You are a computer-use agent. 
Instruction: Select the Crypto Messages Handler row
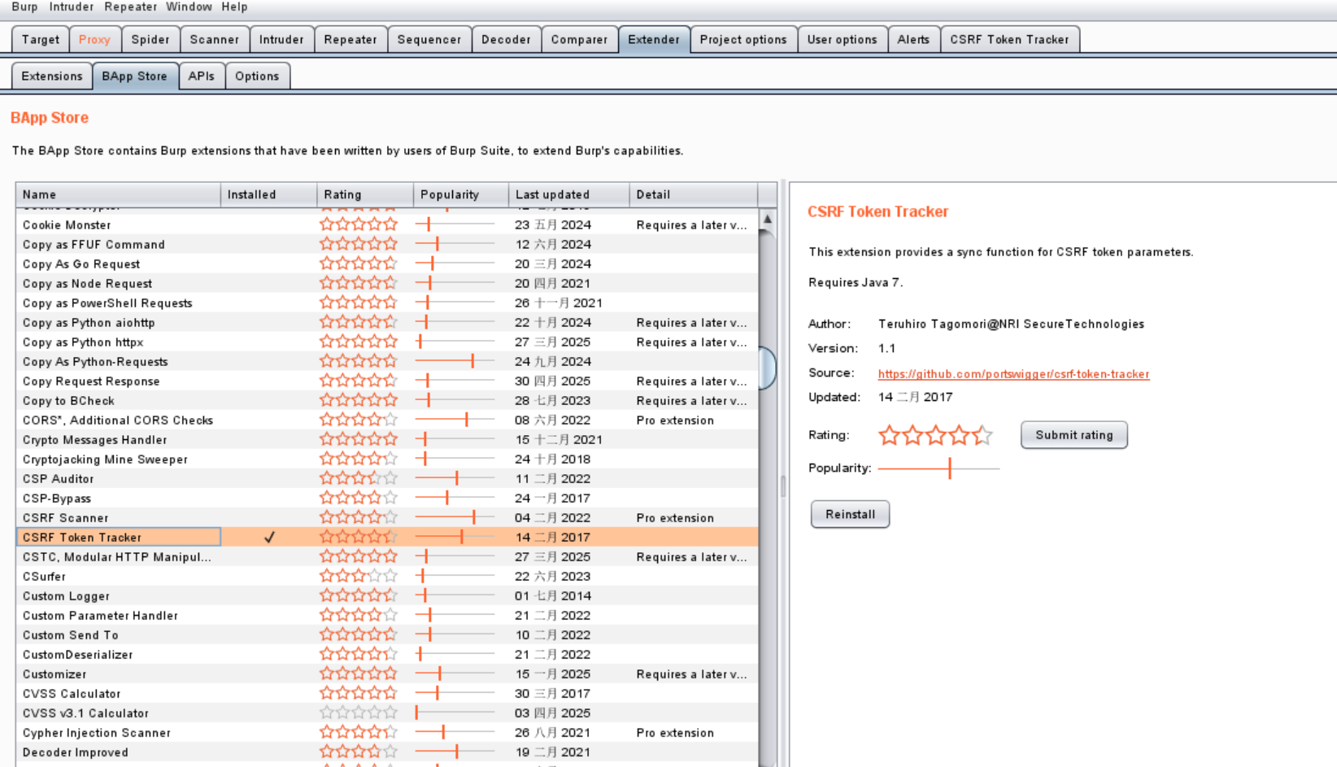tap(387, 439)
